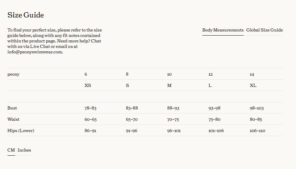This screenshot has width=296, height=169.
Task: Click the Live Chat text in the intro
Action: 40,47
